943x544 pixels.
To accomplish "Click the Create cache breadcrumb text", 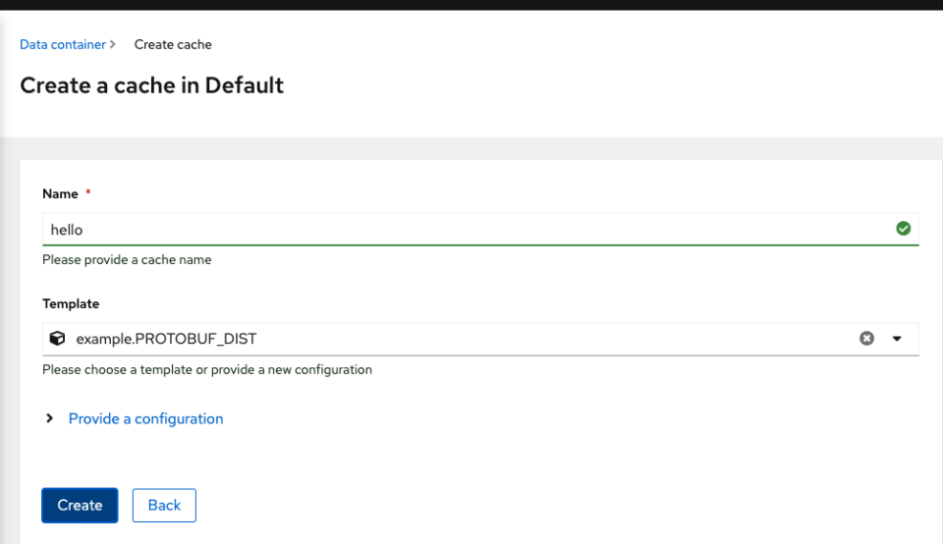I will (173, 44).
